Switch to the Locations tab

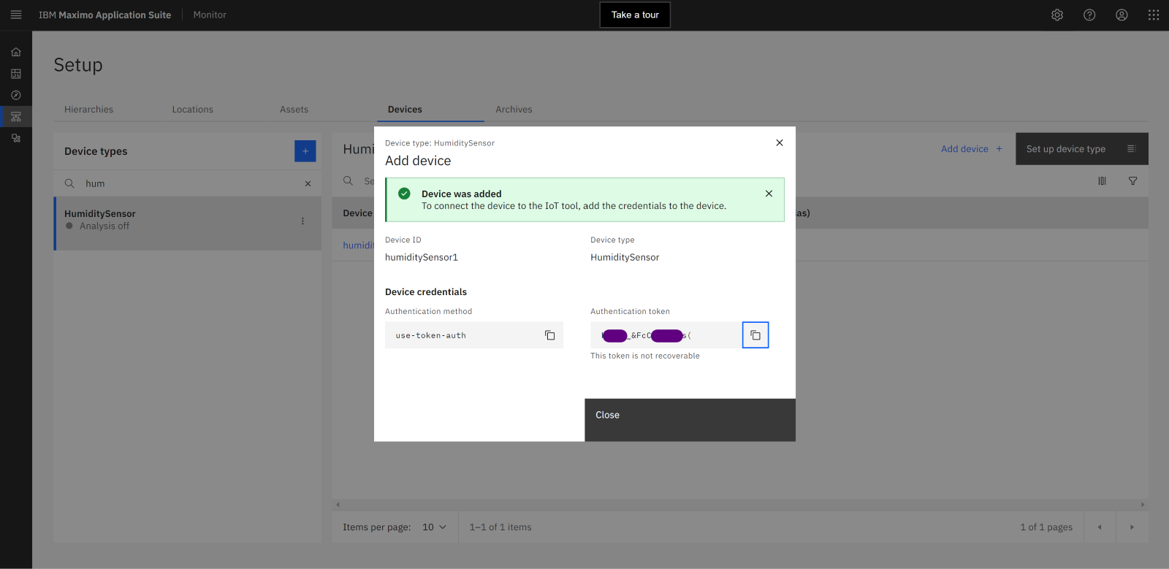click(192, 110)
